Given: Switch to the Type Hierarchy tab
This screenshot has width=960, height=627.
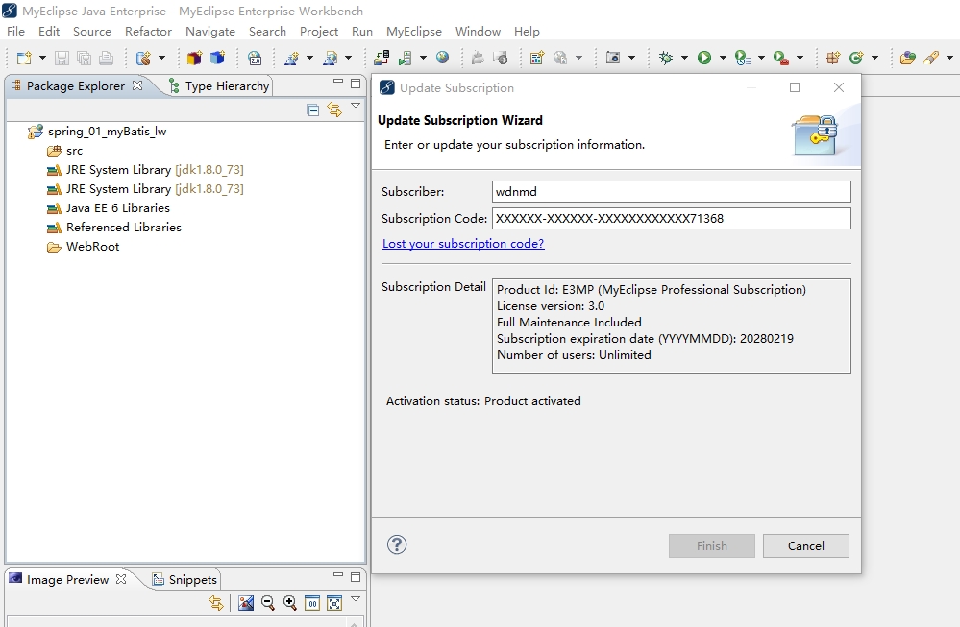Looking at the screenshot, I should 219,86.
